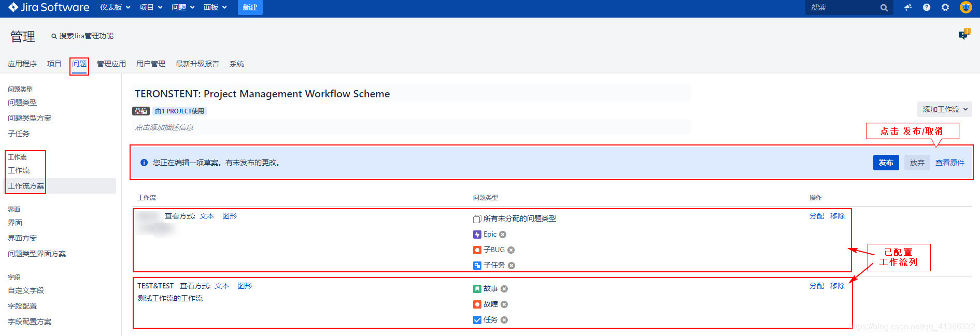Click the Jira Software logo
Screen dimensions: 980x336
coord(49,7)
